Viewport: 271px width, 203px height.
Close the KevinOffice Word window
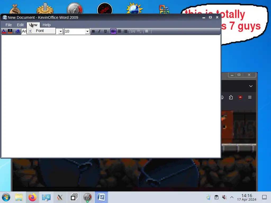click(x=217, y=17)
